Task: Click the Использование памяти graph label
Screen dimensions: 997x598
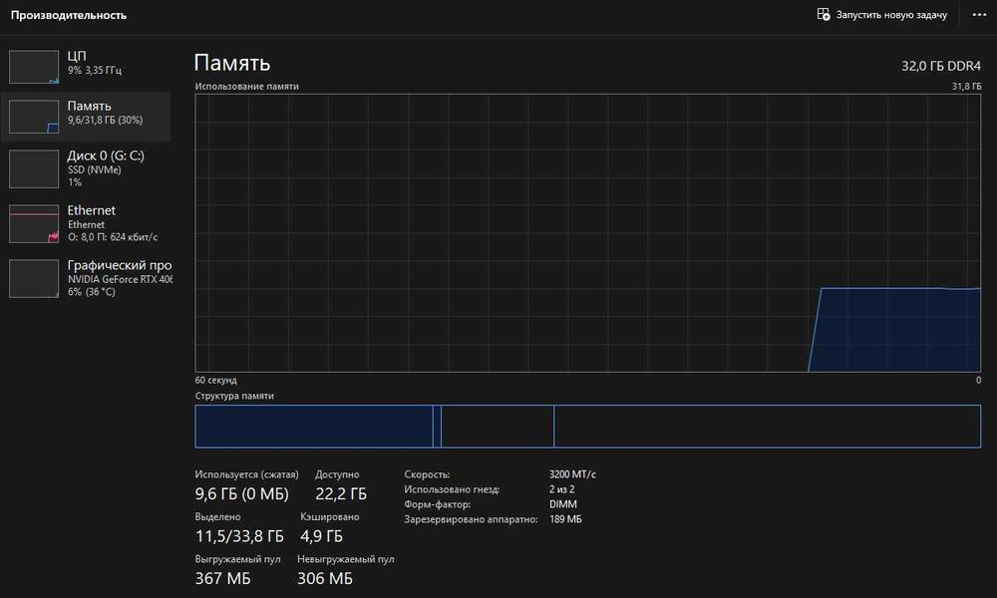Action: [246, 87]
